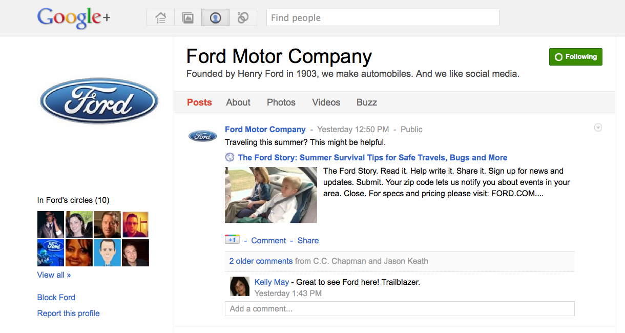Switch to the About tab
The height and width of the screenshot is (333, 625).
(x=238, y=102)
